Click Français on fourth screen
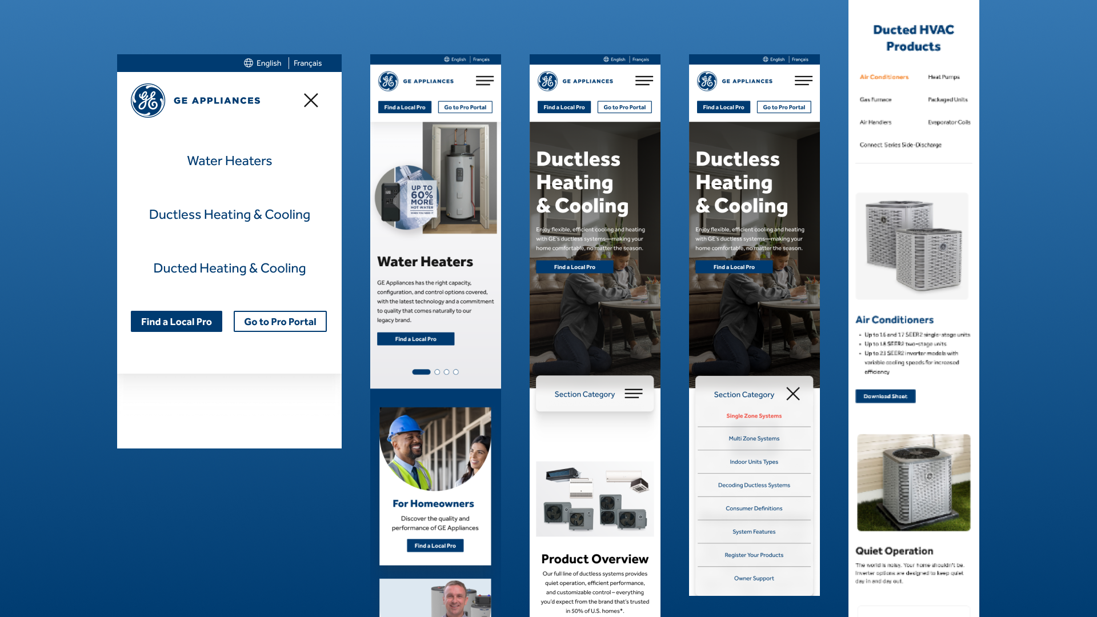This screenshot has height=617, width=1097. click(800, 59)
